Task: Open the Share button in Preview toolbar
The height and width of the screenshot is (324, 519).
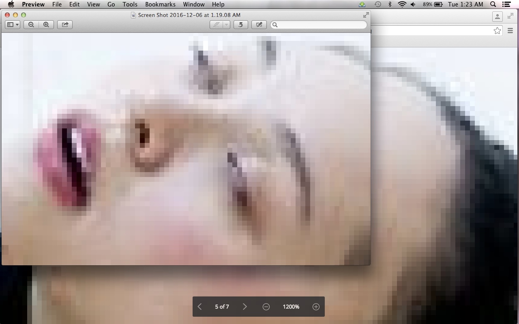Action: click(65, 25)
